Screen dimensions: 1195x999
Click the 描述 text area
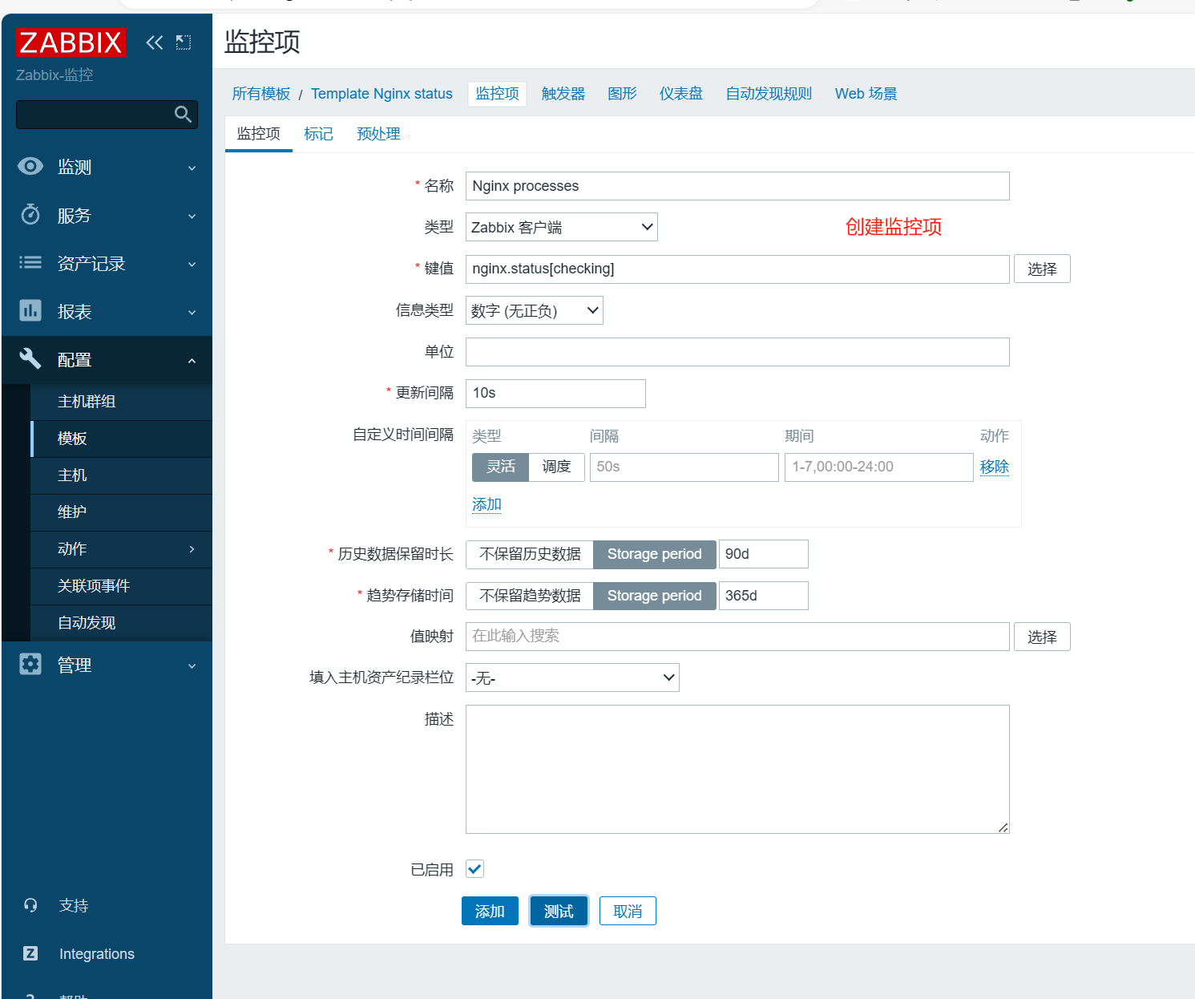[737, 769]
